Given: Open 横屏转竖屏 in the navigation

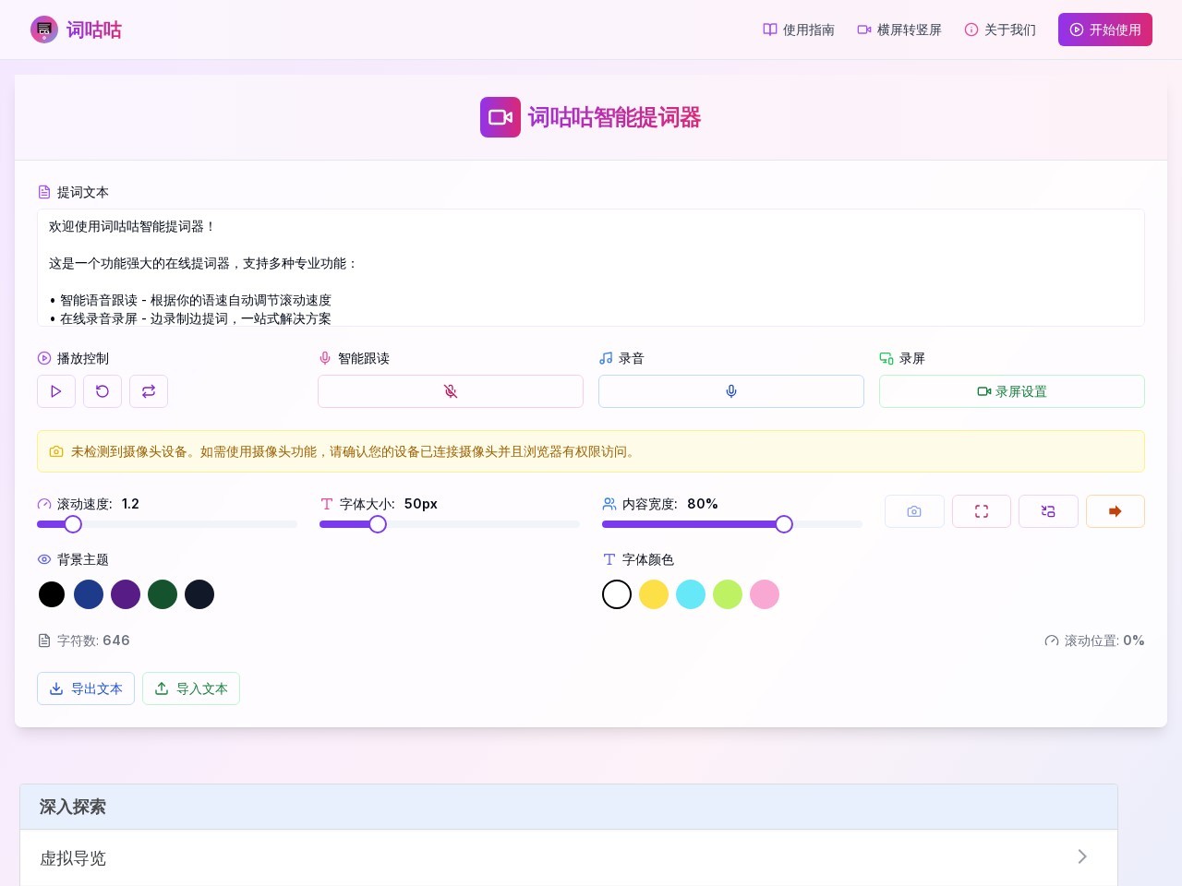Looking at the screenshot, I should pyautogui.click(x=899, y=30).
